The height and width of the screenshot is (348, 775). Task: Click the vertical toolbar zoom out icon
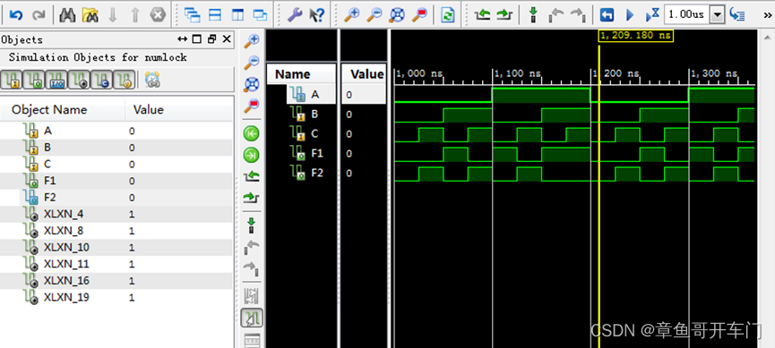click(252, 63)
